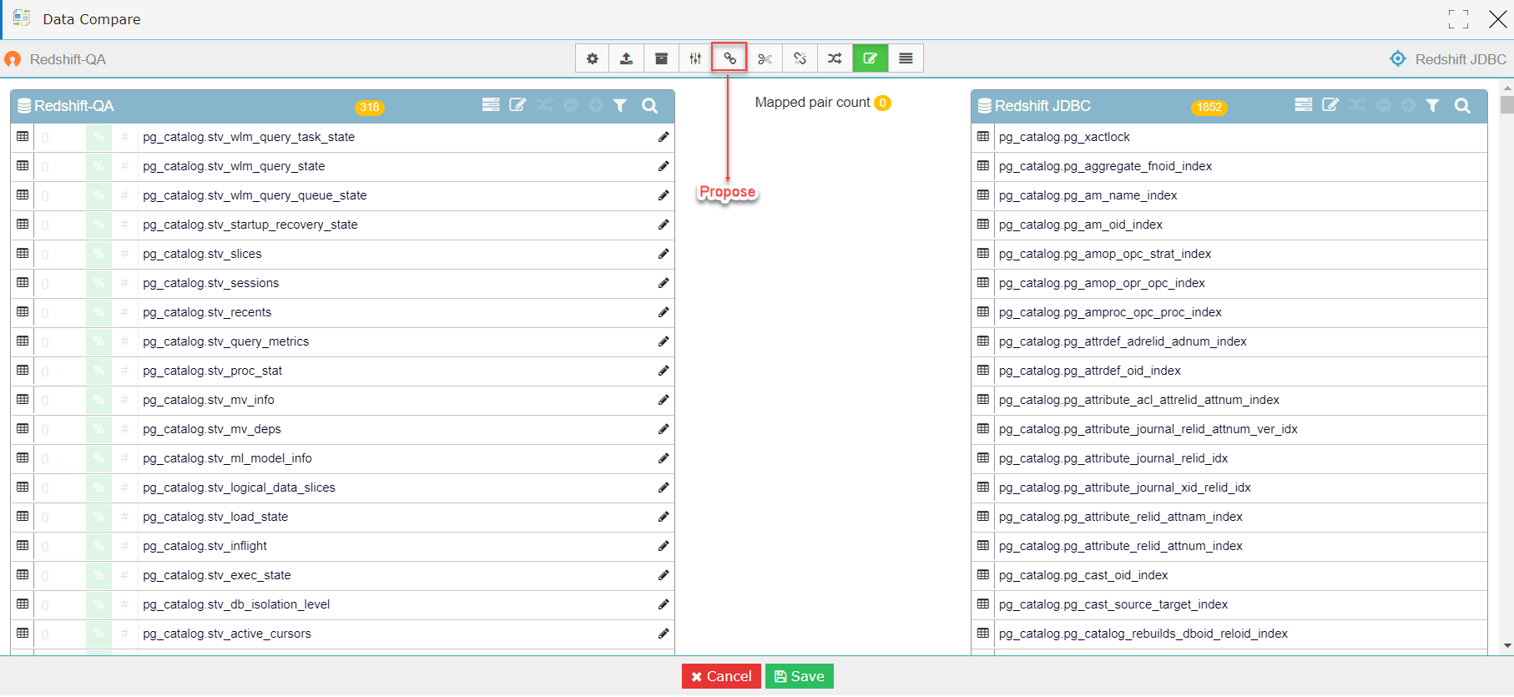Image resolution: width=1514 pixels, height=697 pixels.
Task: Click the Save button
Action: click(x=800, y=676)
